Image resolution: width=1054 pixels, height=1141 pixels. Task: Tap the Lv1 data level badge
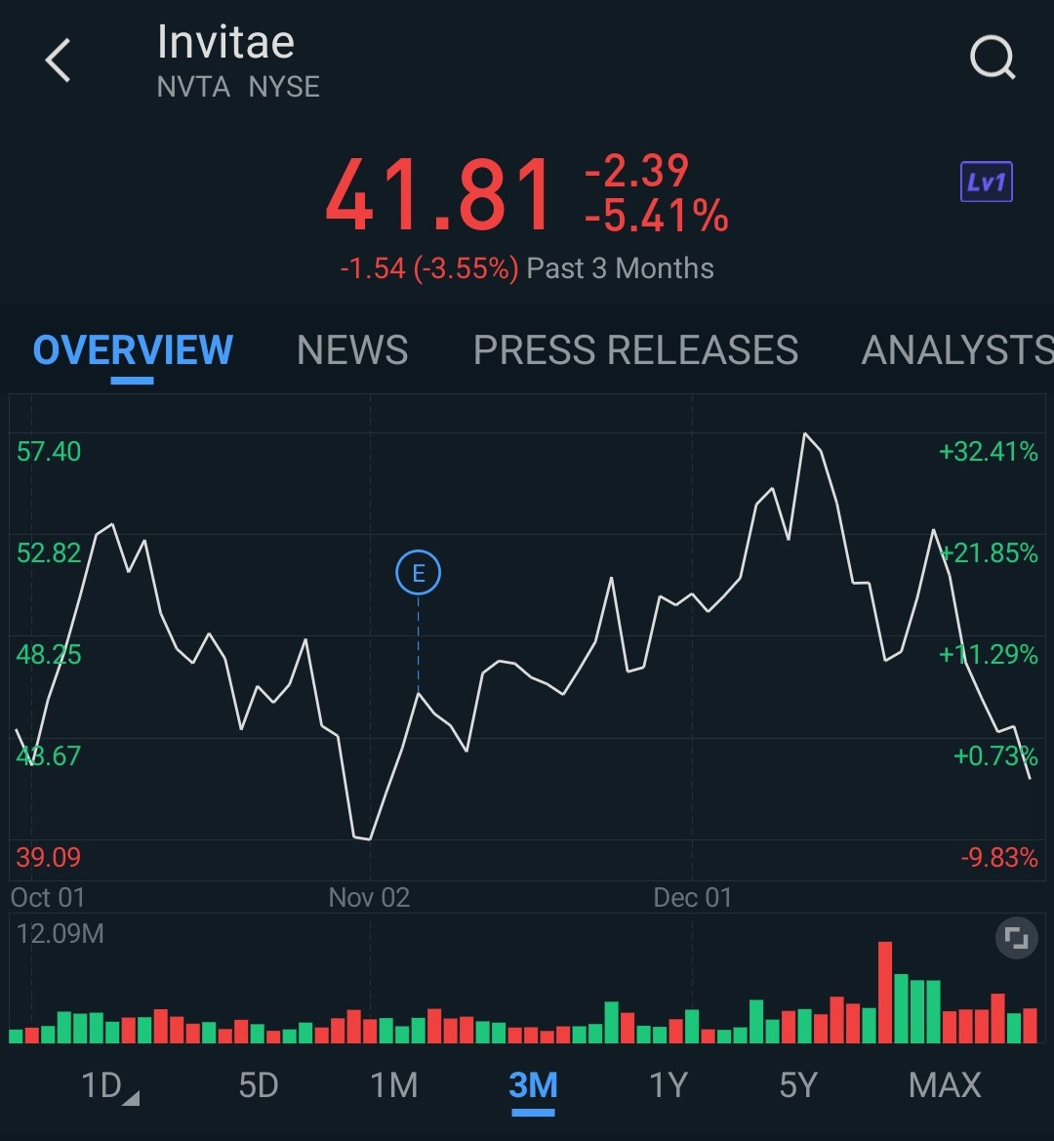click(987, 182)
